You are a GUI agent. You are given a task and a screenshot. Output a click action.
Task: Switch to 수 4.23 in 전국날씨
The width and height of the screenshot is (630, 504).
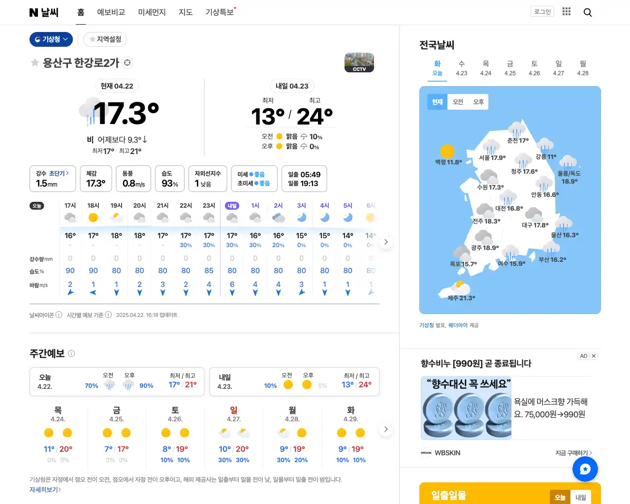tap(461, 67)
